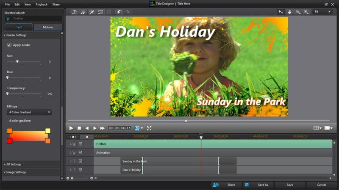Toggle full screen preview icon
Screen dimensions: 339x190
point(149,128)
